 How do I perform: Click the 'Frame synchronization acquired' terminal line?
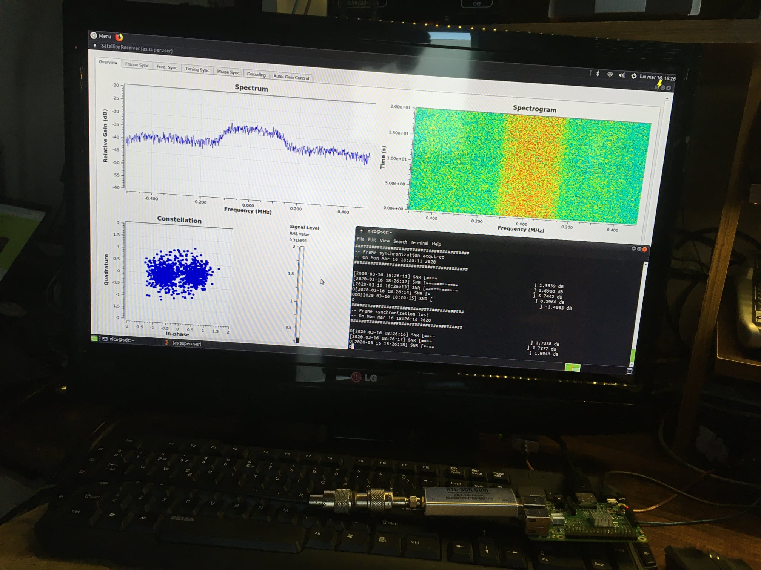pos(404,254)
